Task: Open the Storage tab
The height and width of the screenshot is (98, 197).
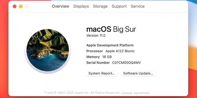Action: tap(100, 6)
